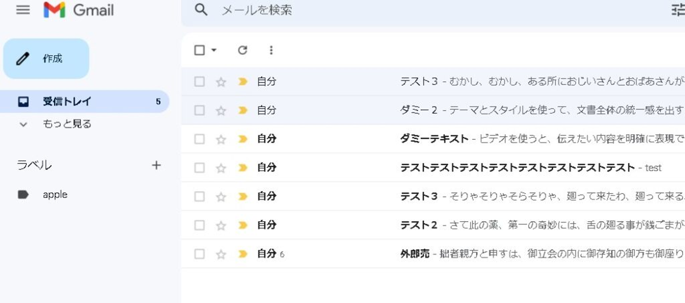This screenshot has height=303, width=685.
Task: Click the search magnifier icon
Action: click(x=201, y=10)
